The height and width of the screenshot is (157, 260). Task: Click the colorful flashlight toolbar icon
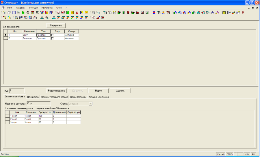(x=42, y=12)
